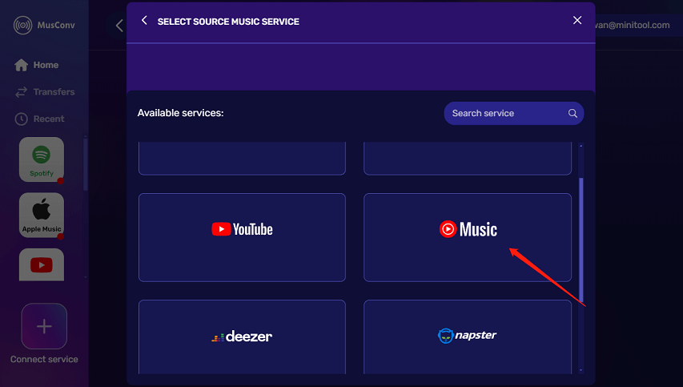Open the Home page in sidebar
This screenshot has width=683, height=387.
tap(36, 65)
